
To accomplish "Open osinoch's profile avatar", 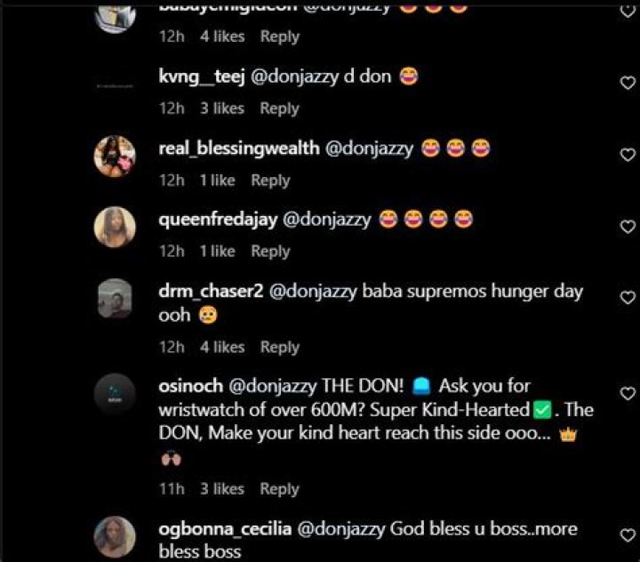I will click(115, 395).
